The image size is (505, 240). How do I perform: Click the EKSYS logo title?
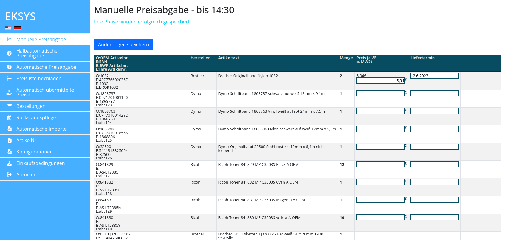[20, 16]
